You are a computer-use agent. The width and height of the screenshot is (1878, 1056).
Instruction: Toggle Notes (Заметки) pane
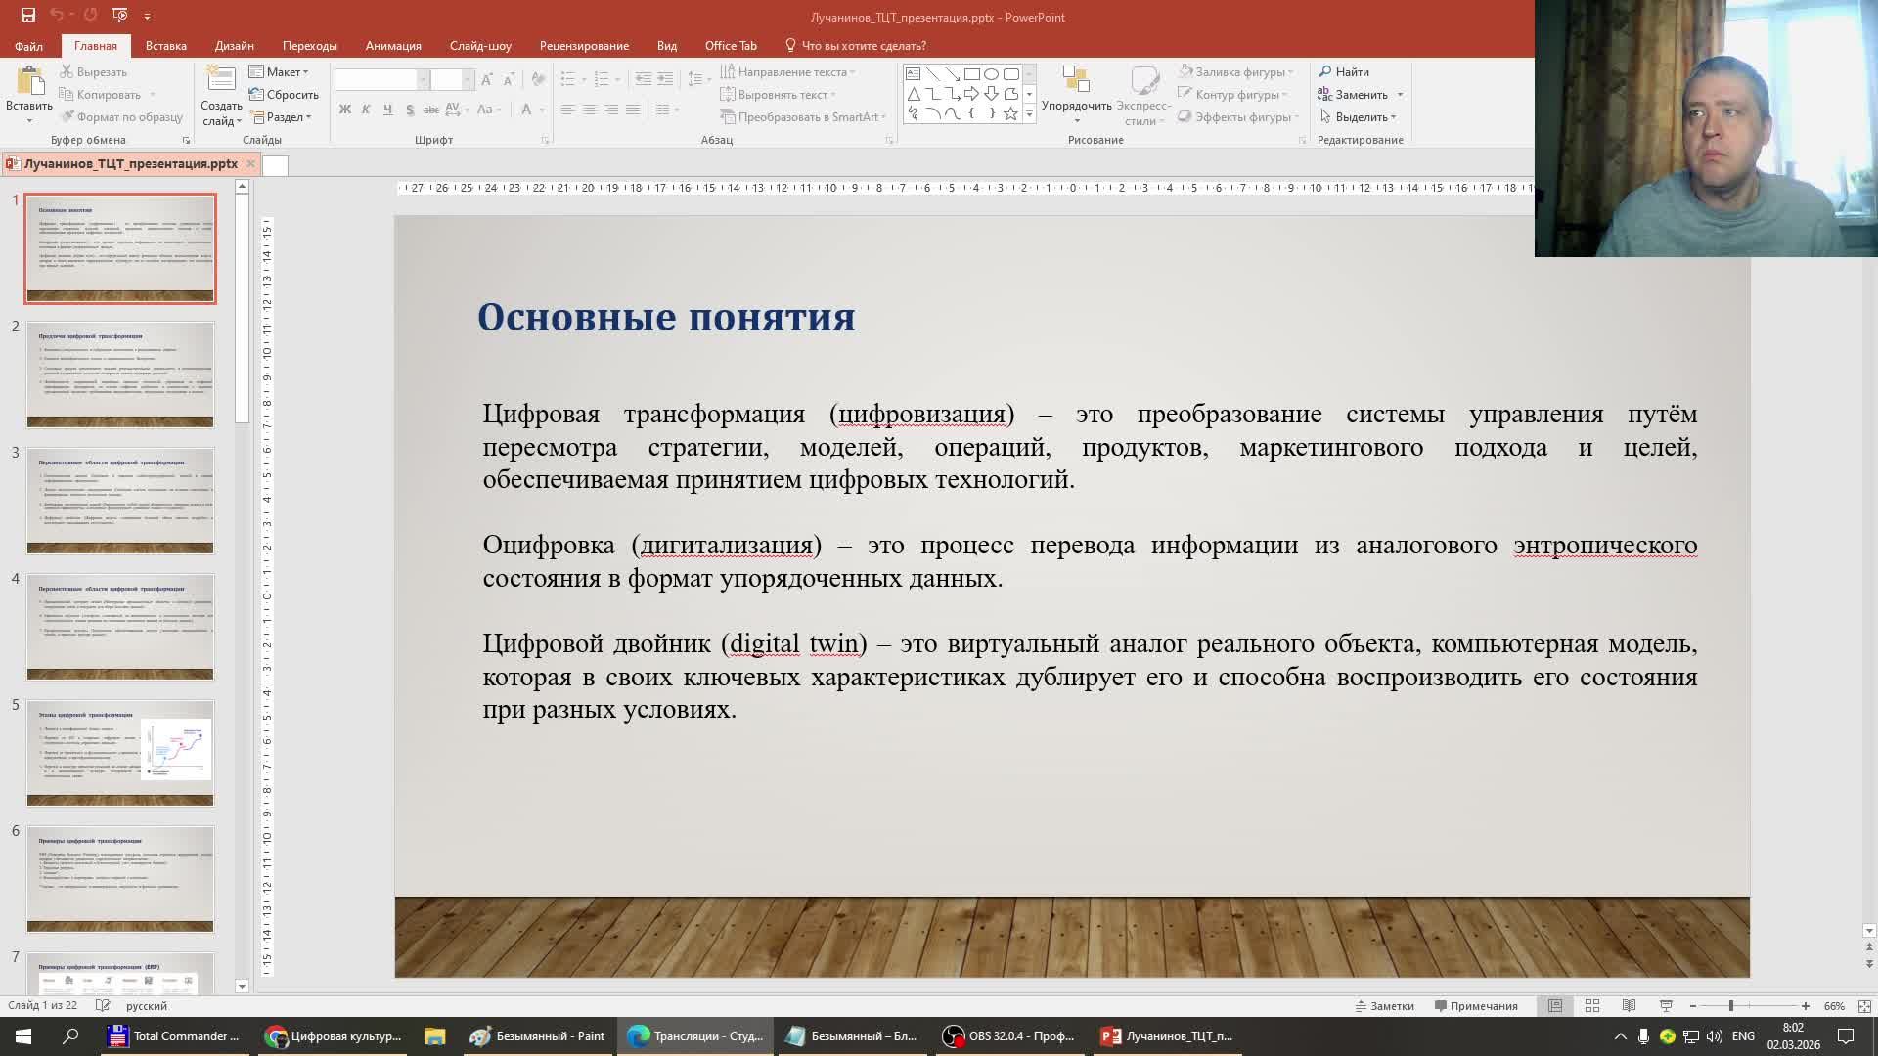point(1384,1006)
